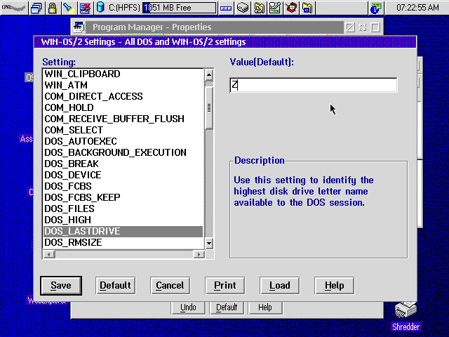Select the Shredder desktop icon

coord(406,316)
